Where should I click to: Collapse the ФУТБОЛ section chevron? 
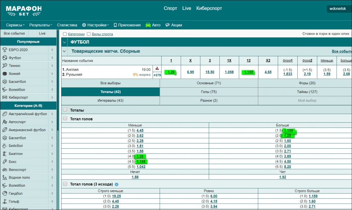coord(64,42)
